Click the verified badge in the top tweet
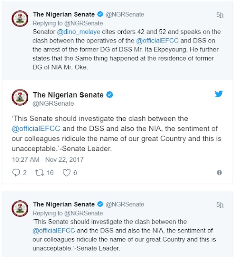Image resolution: width=235 pixels, height=257 pixels. (100, 14)
